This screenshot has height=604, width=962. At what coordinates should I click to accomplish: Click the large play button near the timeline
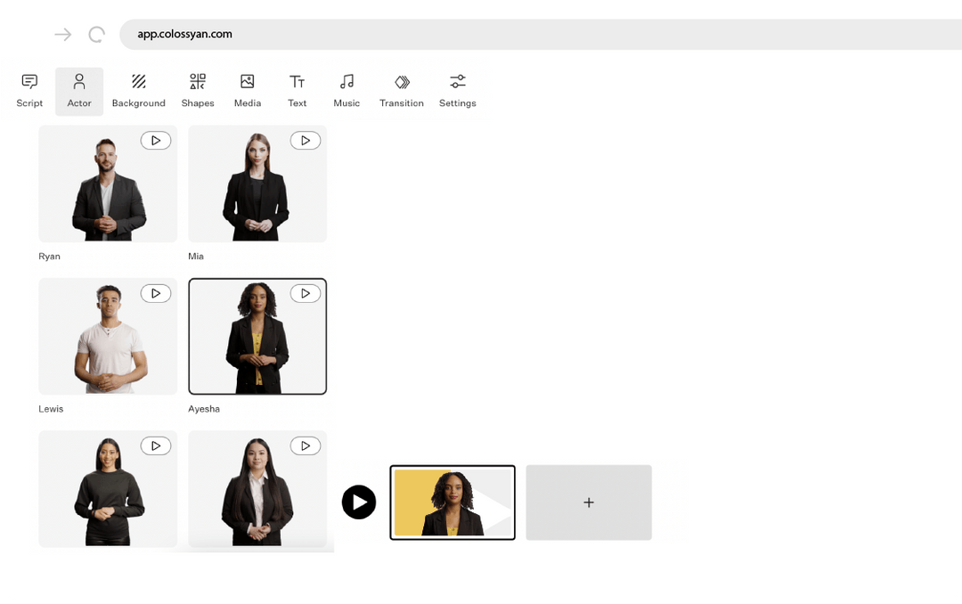360,502
